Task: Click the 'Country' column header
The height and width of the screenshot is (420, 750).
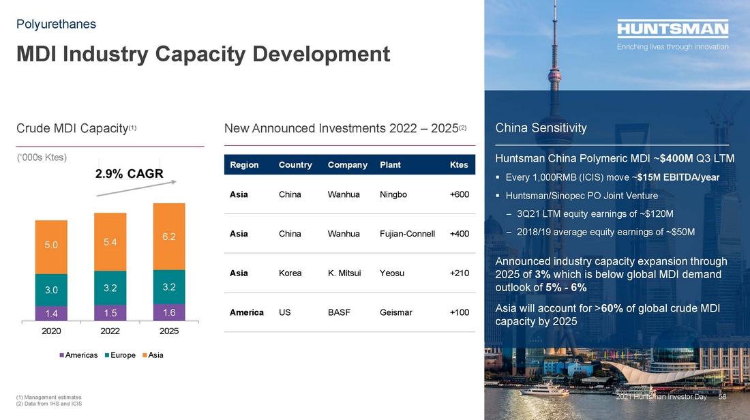Action: (x=295, y=165)
